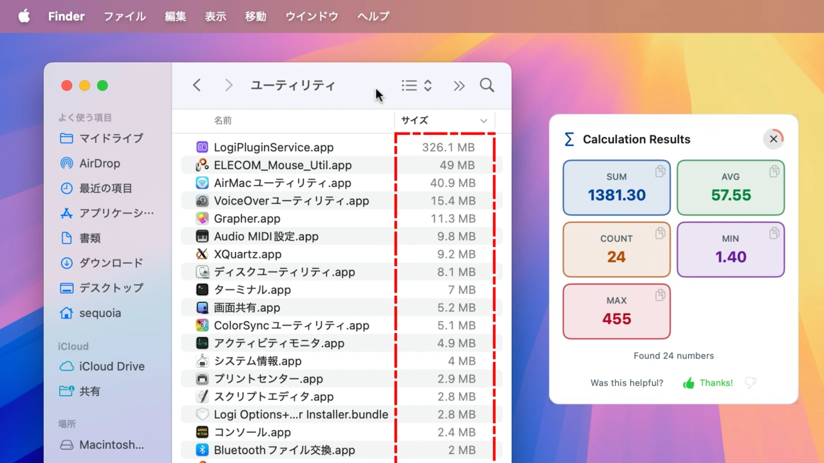Copy the COUNT value 24

click(660, 233)
